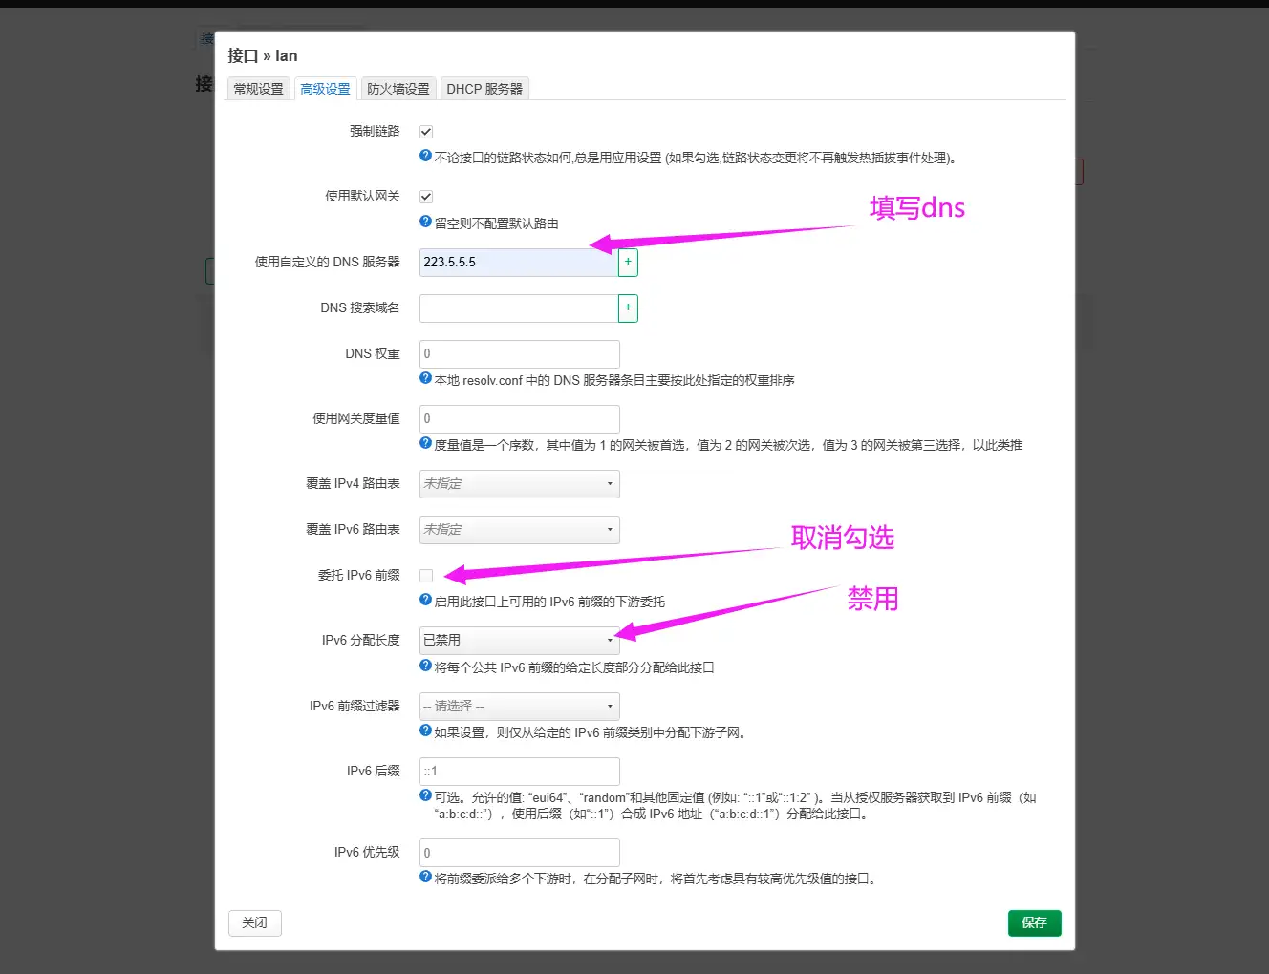1269x974 pixels.
Task: Uncheck the 强制链路 checkbox
Action: click(425, 132)
